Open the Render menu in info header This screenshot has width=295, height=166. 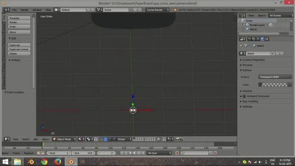click(x=24, y=10)
